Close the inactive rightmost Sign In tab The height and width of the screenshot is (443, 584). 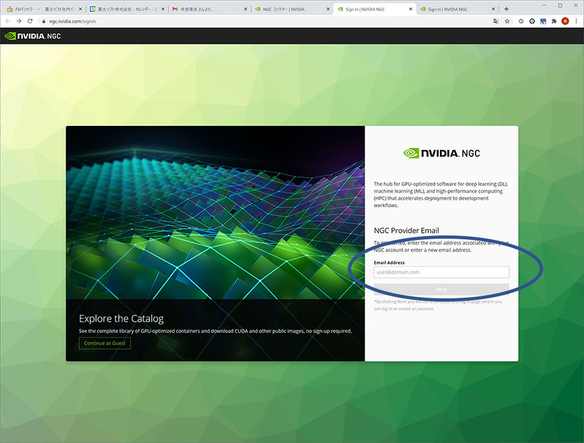[x=493, y=9]
